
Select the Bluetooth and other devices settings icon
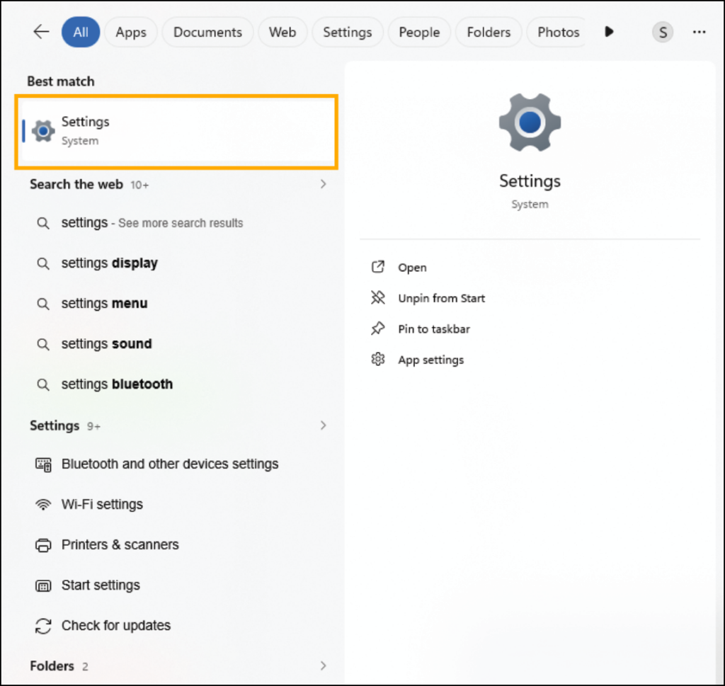(42, 464)
